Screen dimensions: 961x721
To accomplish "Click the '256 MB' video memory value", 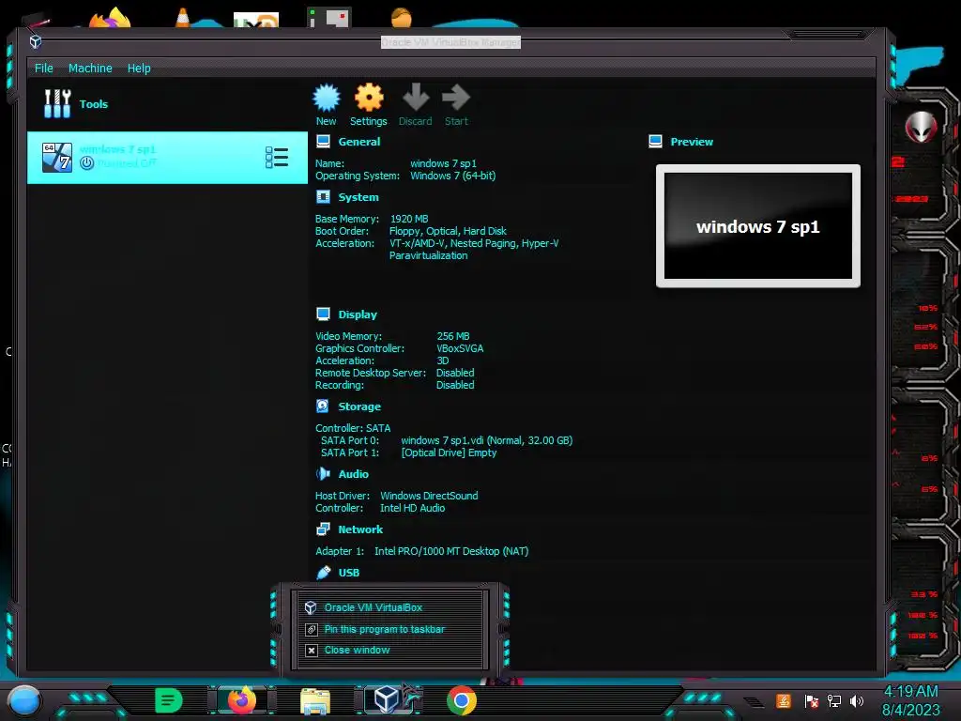I will point(453,336).
